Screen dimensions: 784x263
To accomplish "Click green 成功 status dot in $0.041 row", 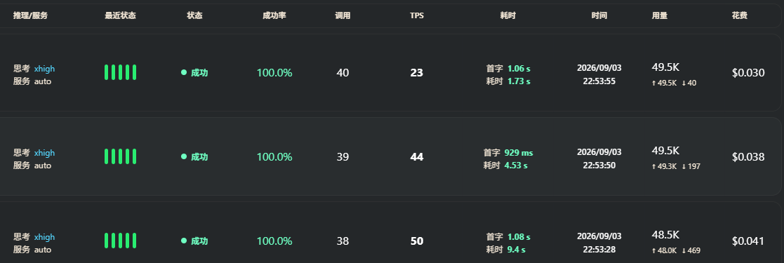I will (x=184, y=241).
